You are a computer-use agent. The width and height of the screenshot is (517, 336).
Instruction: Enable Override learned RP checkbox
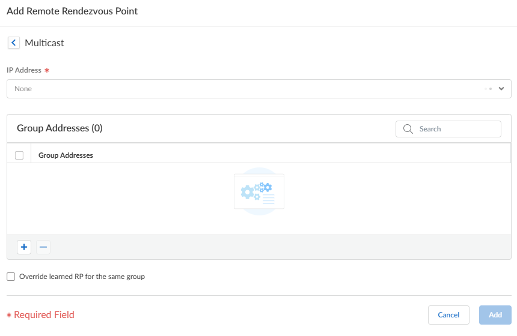[11, 277]
